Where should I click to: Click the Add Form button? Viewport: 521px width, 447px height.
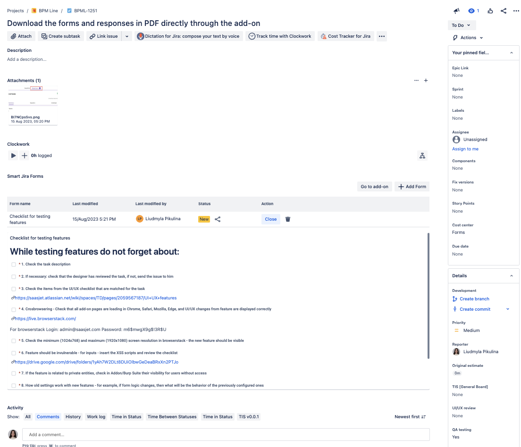coord(412,187)
